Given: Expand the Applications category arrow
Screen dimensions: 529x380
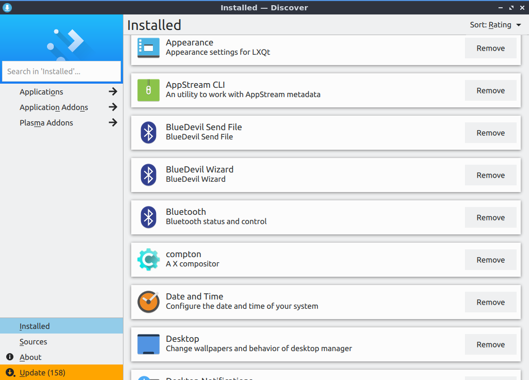Looking at the screenshot, I should [x=113, y=92].
